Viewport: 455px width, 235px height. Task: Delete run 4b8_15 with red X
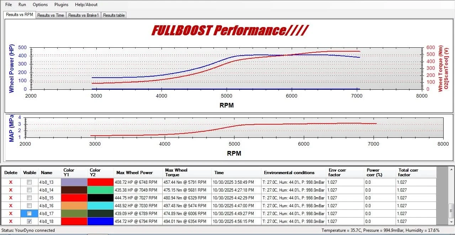(11, 198)
